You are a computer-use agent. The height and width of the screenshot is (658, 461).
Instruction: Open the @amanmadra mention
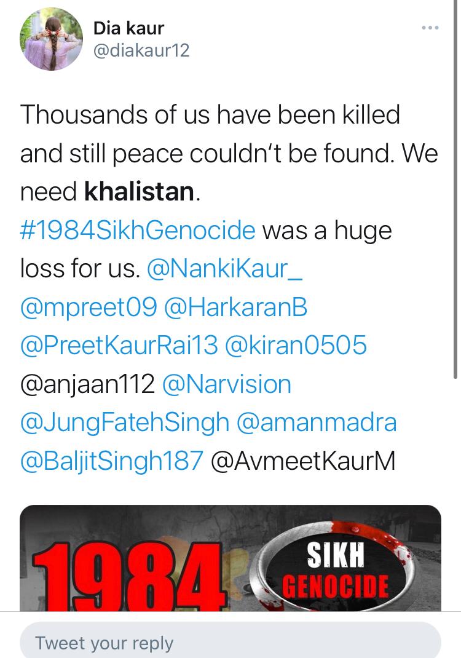317,422
